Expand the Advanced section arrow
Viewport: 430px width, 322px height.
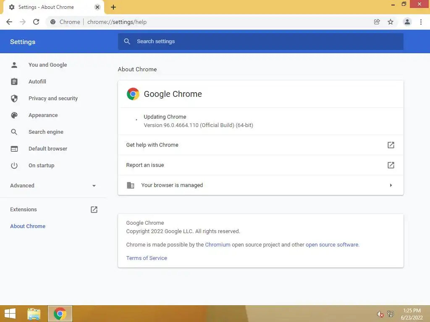pos(94,186)
